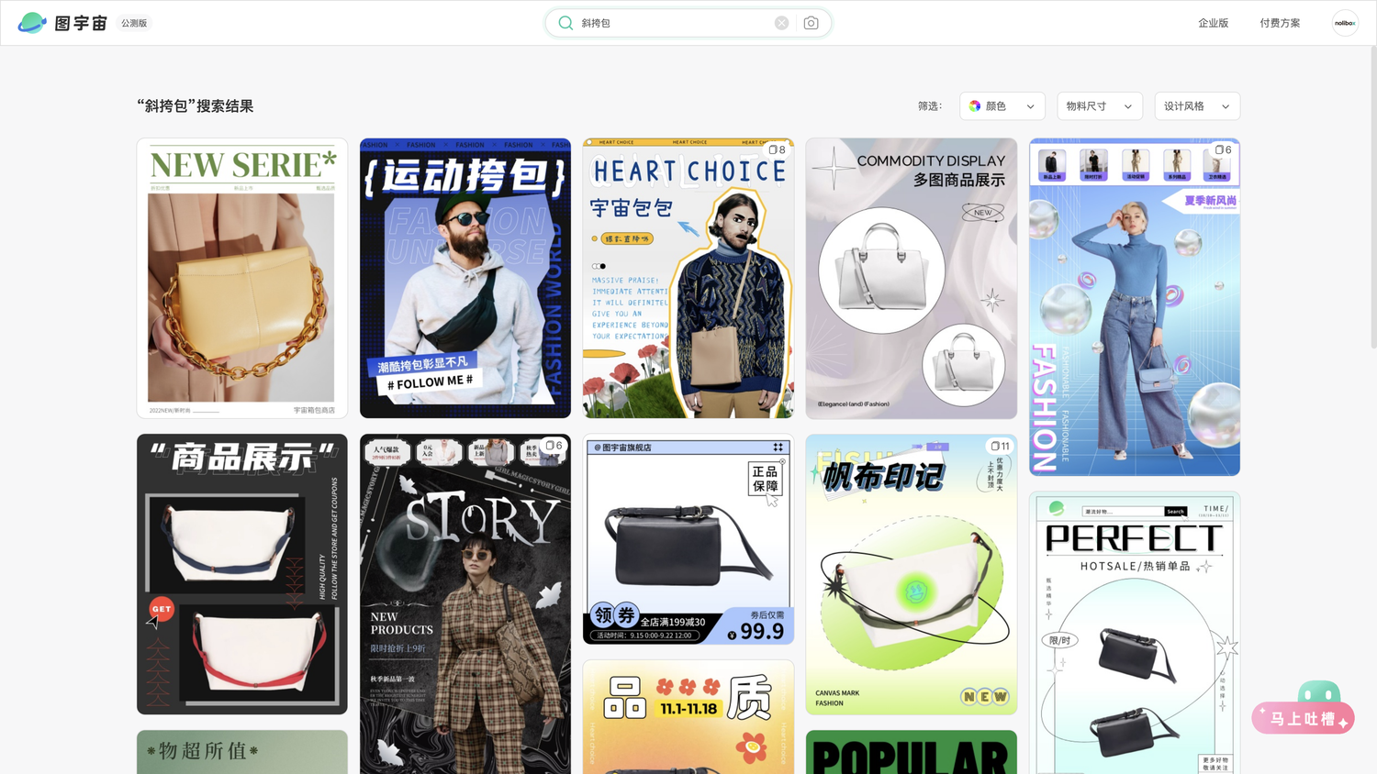Viewport: 1377px width, 774px height.
Task: Open the PERFECT HOTSALE template
Action: click(x=1135, y=633)
